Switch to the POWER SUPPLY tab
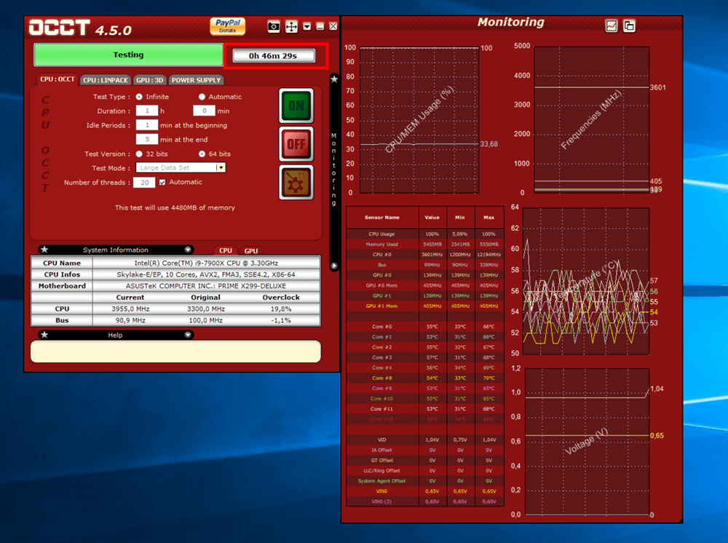Screen dimensions: 728x543 197,80
